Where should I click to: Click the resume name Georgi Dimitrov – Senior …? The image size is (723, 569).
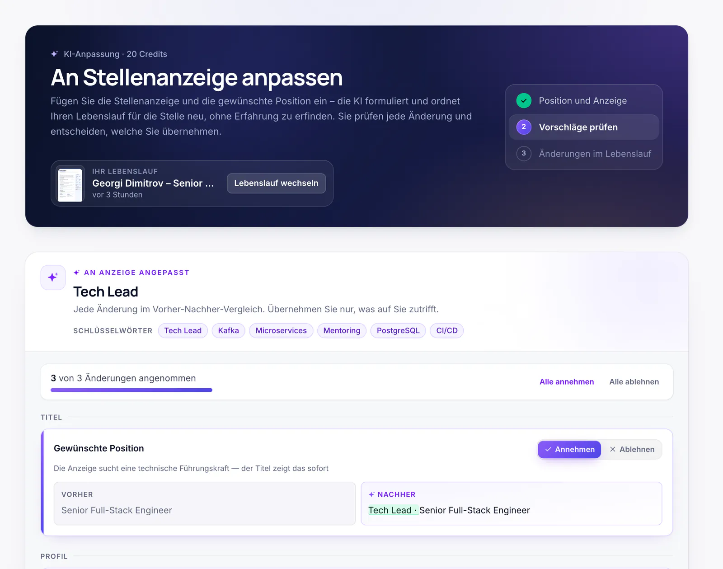click(153, 183)
